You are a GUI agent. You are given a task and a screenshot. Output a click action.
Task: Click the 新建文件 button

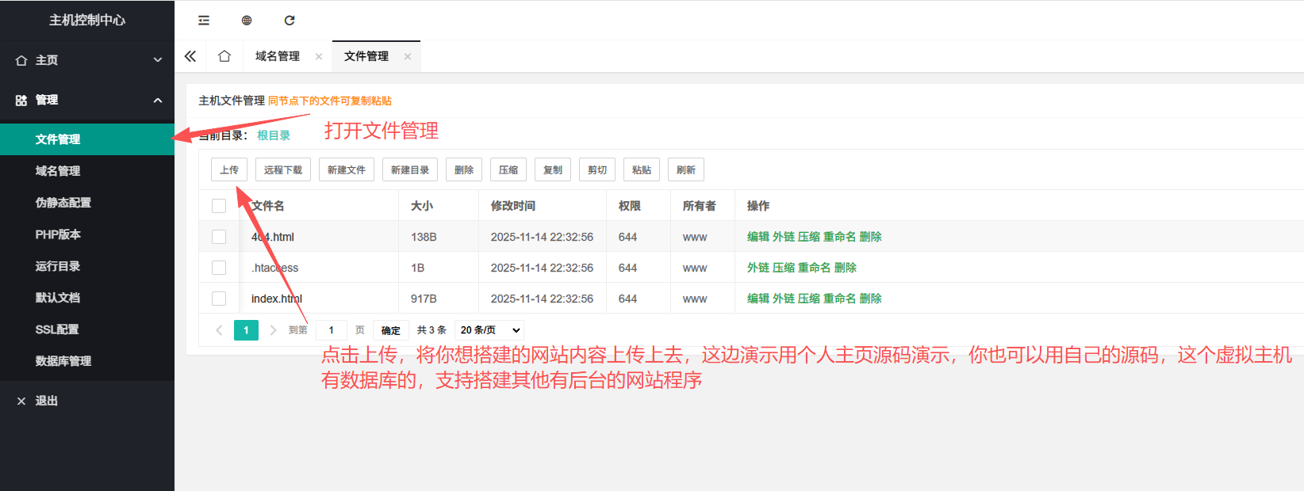347,169
